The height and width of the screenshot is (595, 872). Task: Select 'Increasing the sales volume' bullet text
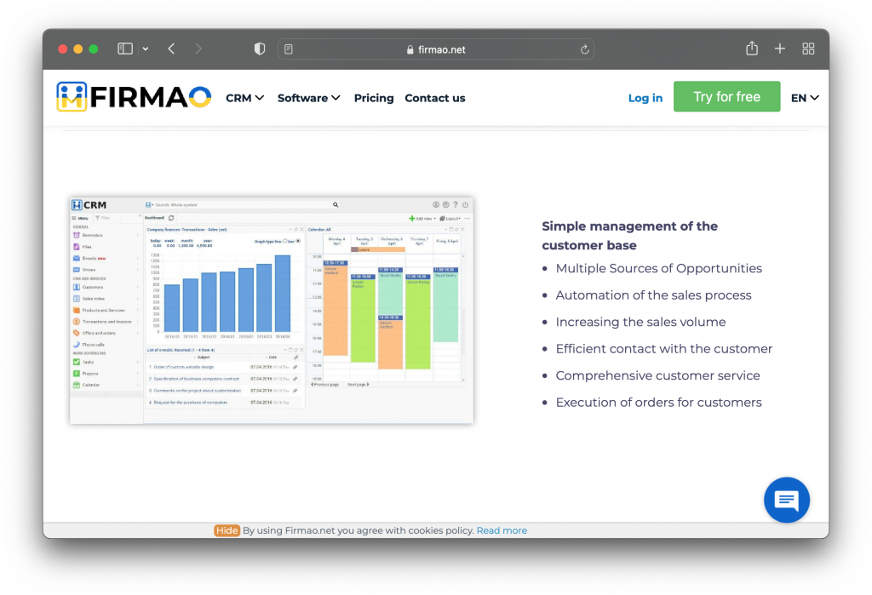640,322
